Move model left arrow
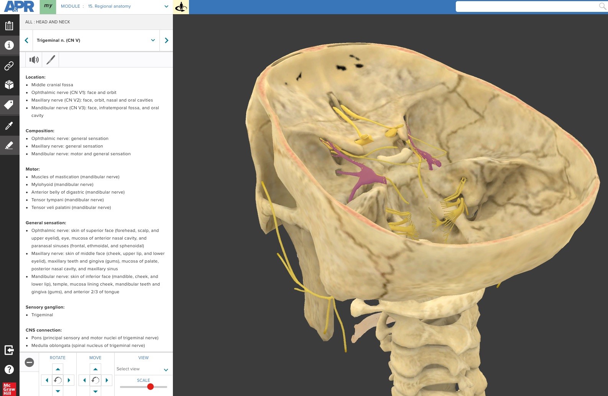The image size is (608, 396). [84, 380]
